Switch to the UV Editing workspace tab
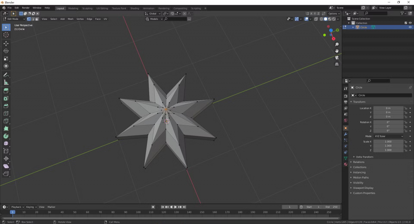 tap(102, 8)
